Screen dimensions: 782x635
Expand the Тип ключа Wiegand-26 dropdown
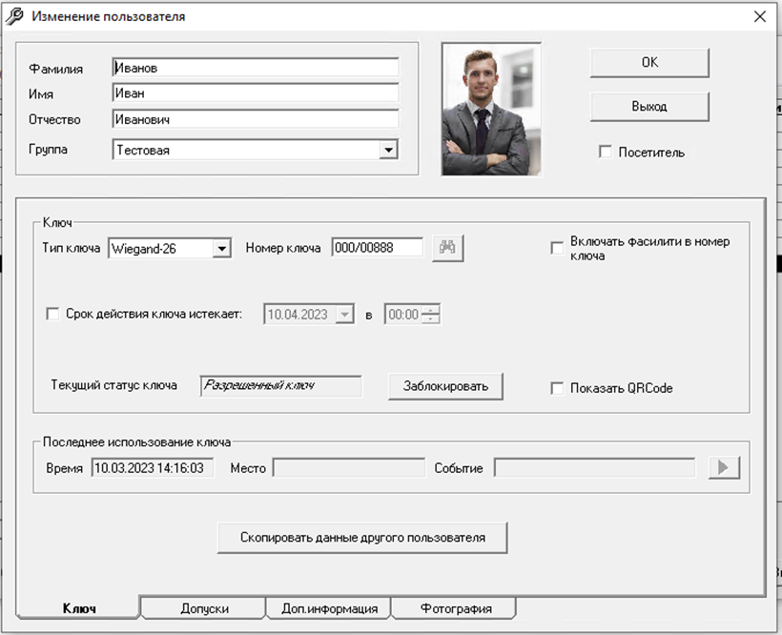click(x=221, y=249)
